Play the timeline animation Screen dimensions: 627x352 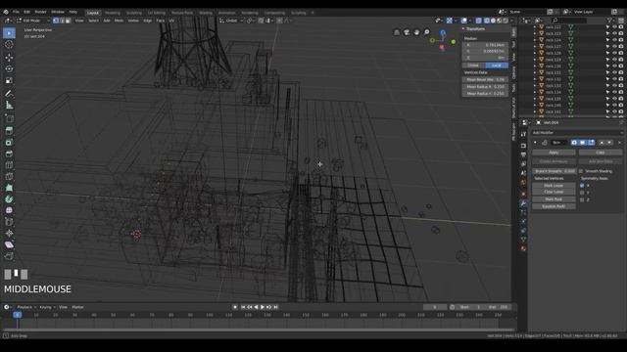point(263,307)
